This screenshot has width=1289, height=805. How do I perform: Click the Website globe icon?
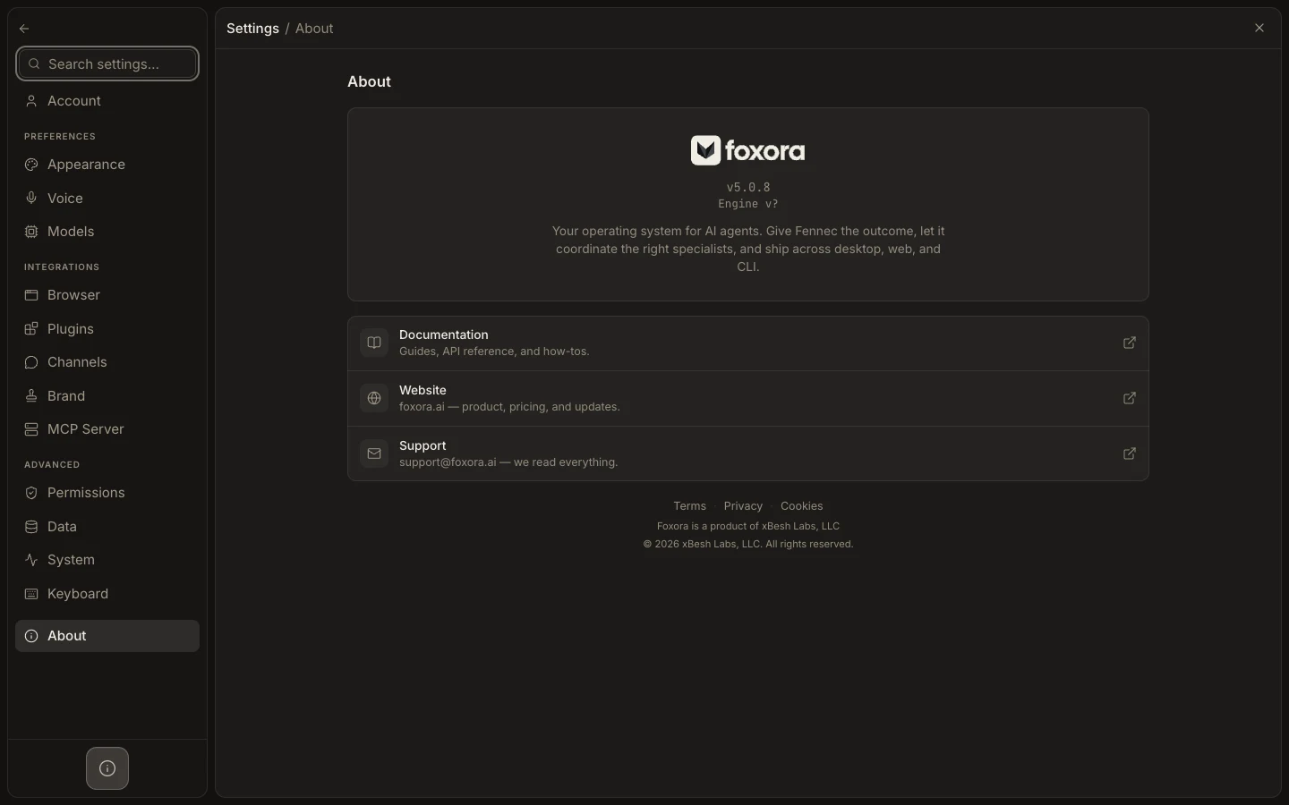[374, 398]
